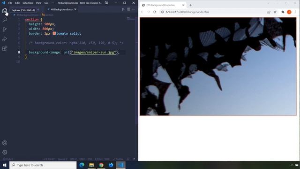300x169 pixels.
Task: Open Firefox from the taskbar
Action: 111,165
